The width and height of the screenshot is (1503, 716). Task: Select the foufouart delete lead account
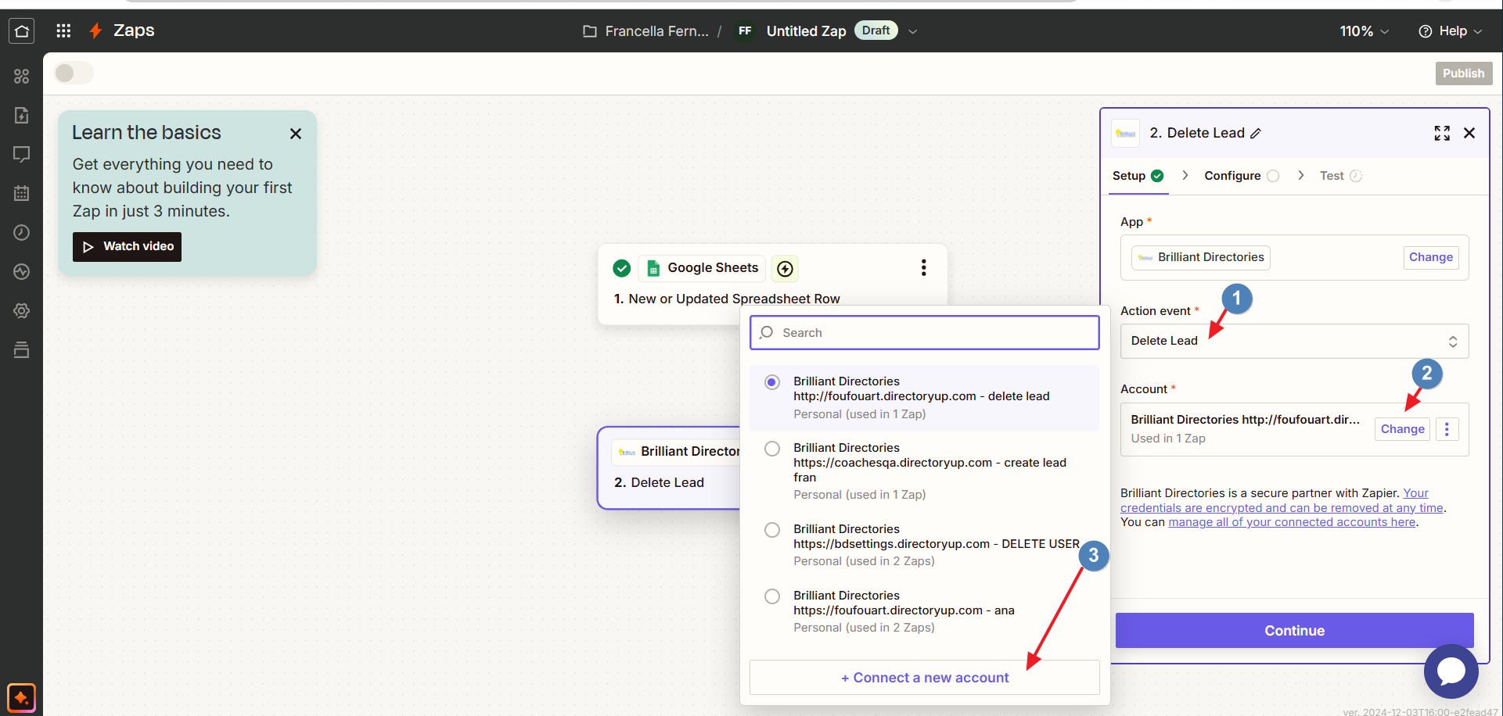click(x=924, y=398)
